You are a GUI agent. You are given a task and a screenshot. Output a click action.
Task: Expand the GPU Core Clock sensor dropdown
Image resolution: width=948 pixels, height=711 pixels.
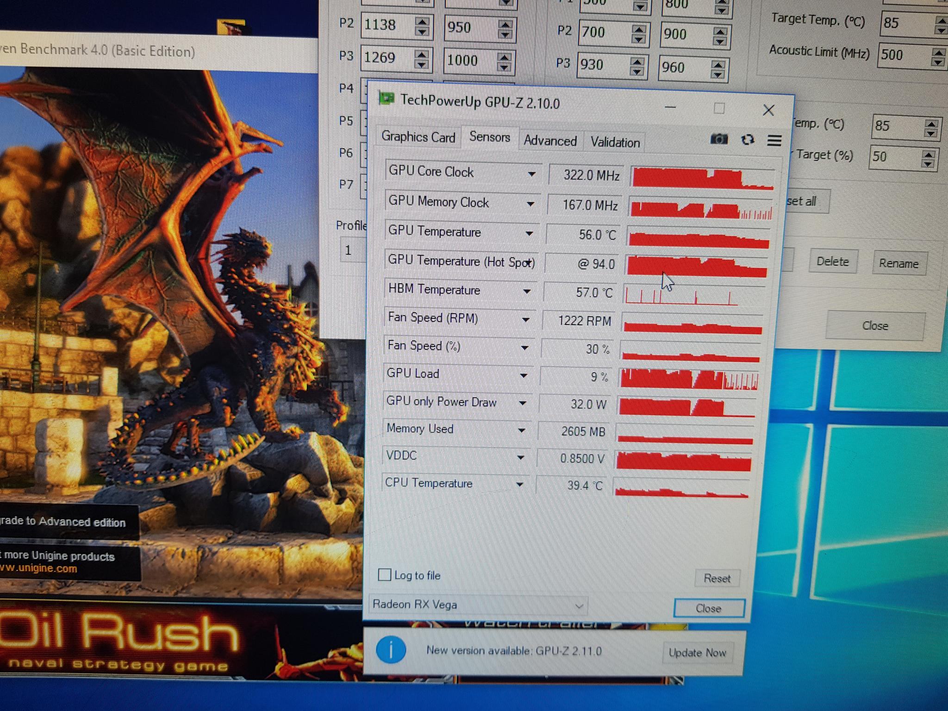tap(532, 174)
